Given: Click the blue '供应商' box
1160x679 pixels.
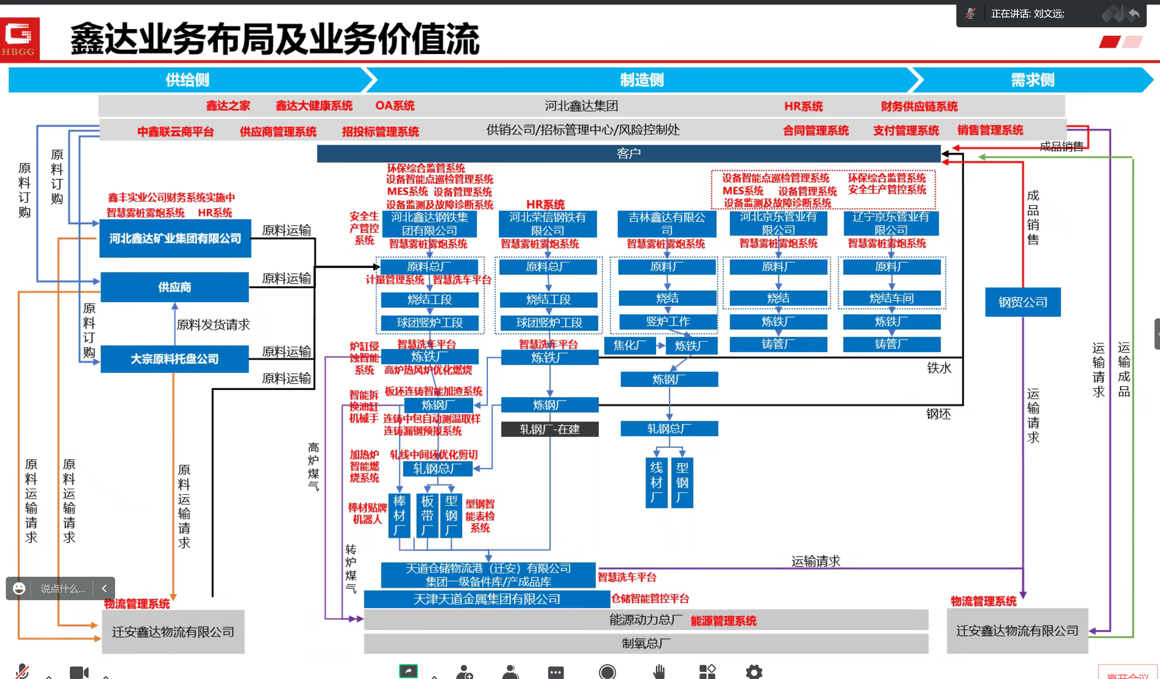Looking at the screenshot, I should [x=175, y=287].
